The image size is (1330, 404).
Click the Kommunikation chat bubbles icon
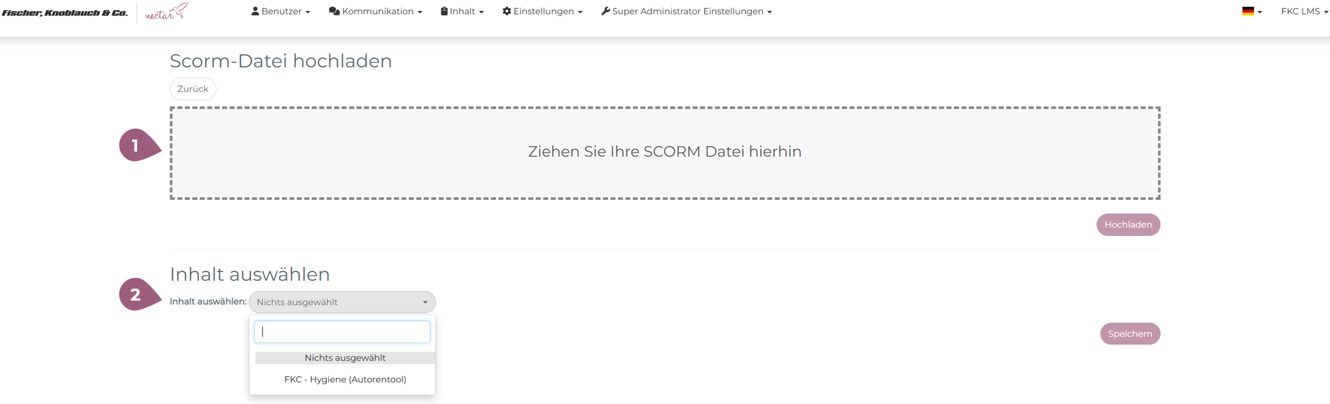tap(334, 11)
